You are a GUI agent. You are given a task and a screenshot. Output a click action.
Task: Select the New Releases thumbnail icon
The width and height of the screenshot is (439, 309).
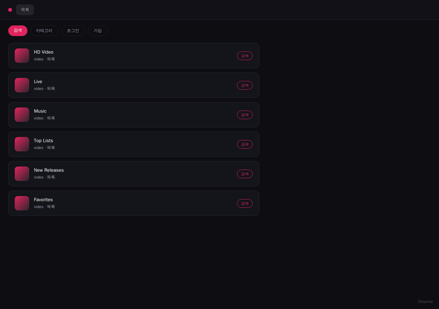(x=22, y=174)
